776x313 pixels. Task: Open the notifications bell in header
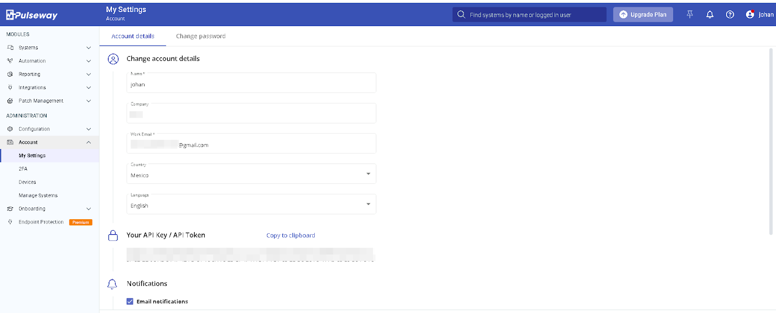tap(710, 15)
